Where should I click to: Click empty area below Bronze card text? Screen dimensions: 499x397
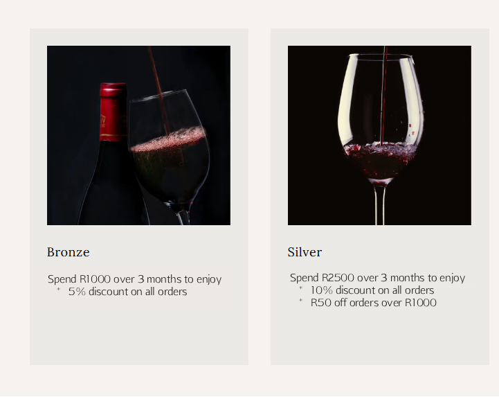(138, 333)
